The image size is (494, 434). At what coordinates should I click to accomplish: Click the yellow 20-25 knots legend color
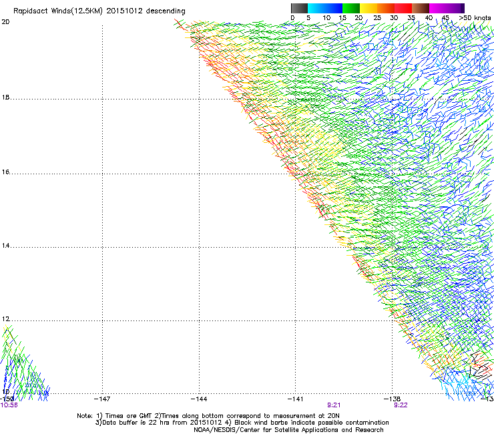(x=368, y=8)
